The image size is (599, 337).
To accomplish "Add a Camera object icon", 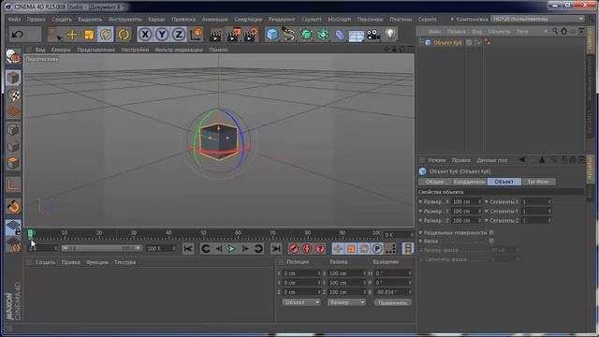I will [x=373, y=35].
